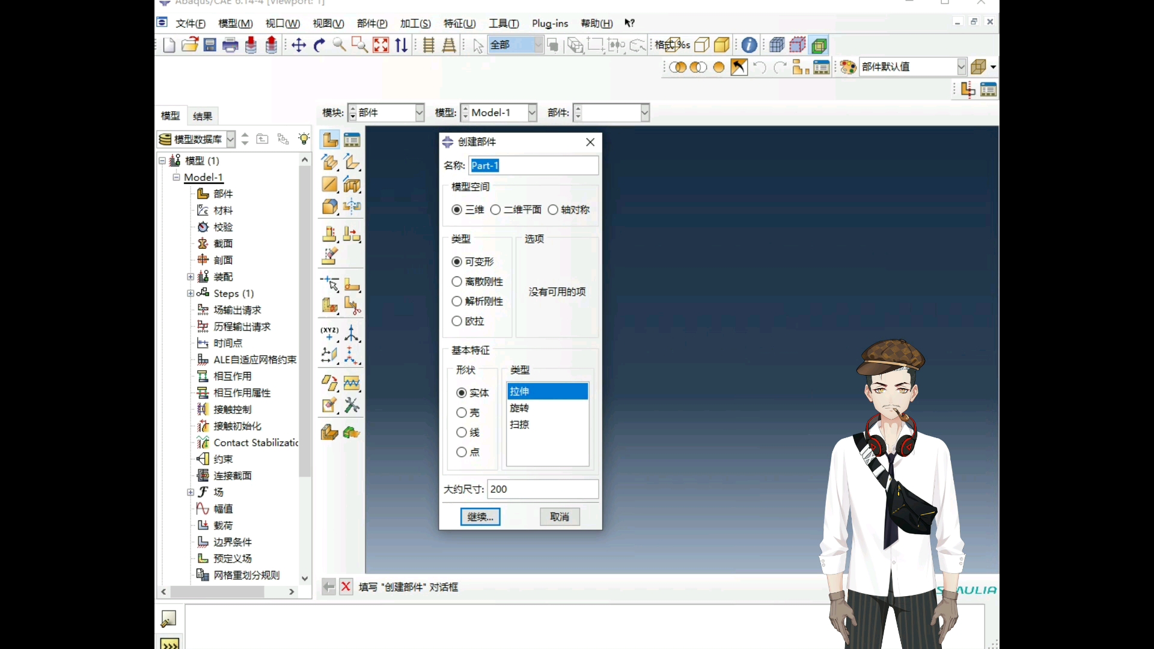Screen dimensions: 1154x649
Task: Click the 大约尺寸 input field
Action: coord(542,489)
